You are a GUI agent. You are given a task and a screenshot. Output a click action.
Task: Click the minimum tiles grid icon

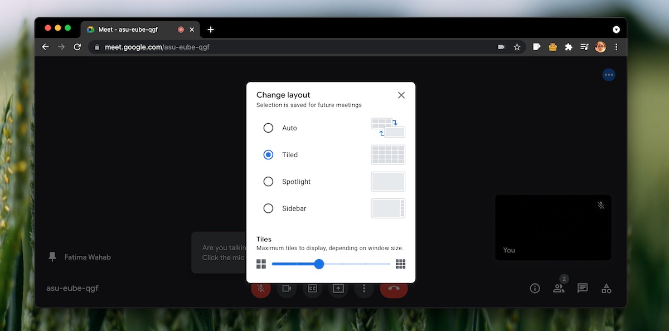tap(261, 264)
